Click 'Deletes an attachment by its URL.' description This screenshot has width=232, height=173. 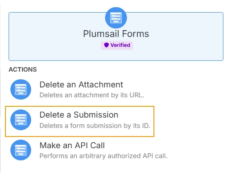point(92,95)
